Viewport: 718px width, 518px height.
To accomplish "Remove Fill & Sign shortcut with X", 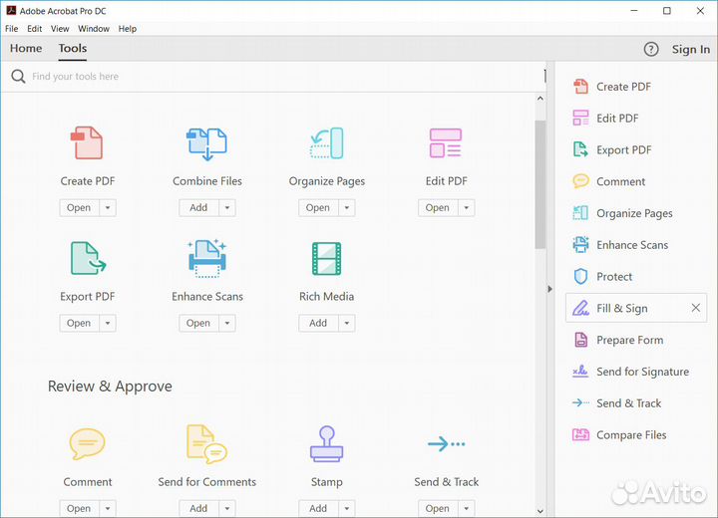I will click(696, 308).
